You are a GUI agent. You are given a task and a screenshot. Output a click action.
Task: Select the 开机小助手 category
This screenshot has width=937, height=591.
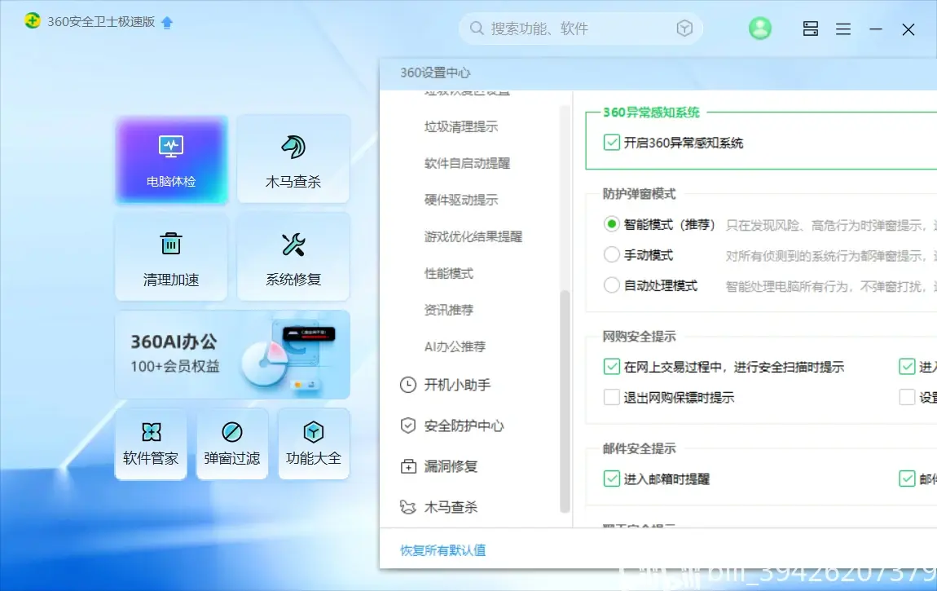(457, 385)
